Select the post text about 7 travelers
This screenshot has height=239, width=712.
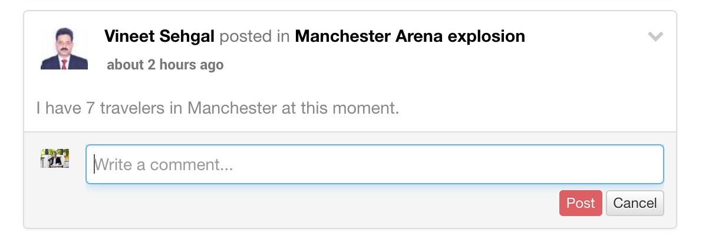click(x=217, y=108)
